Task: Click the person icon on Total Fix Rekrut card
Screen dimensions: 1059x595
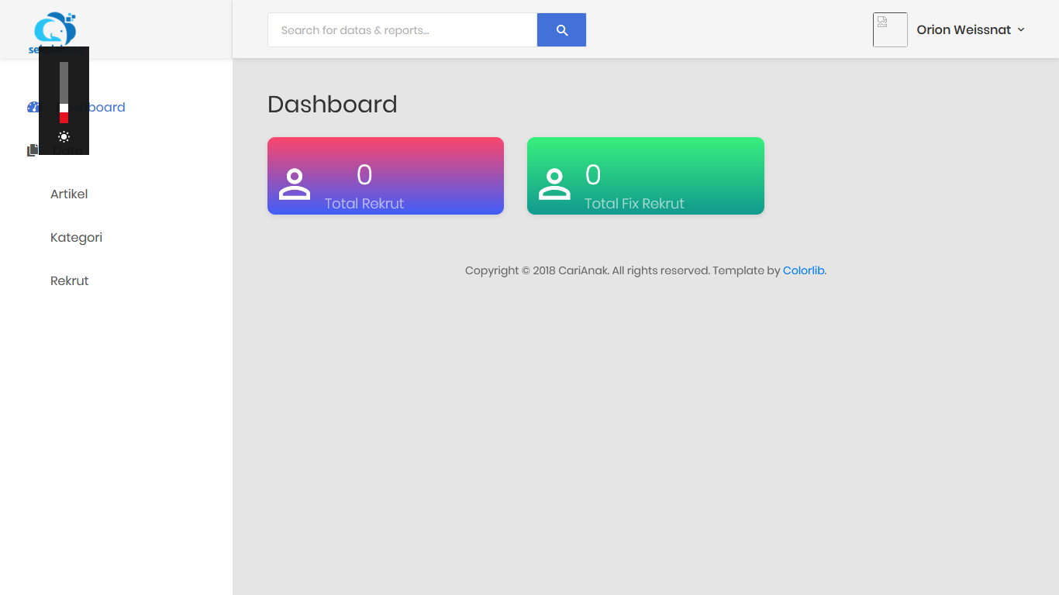Action: pos(554,184)
